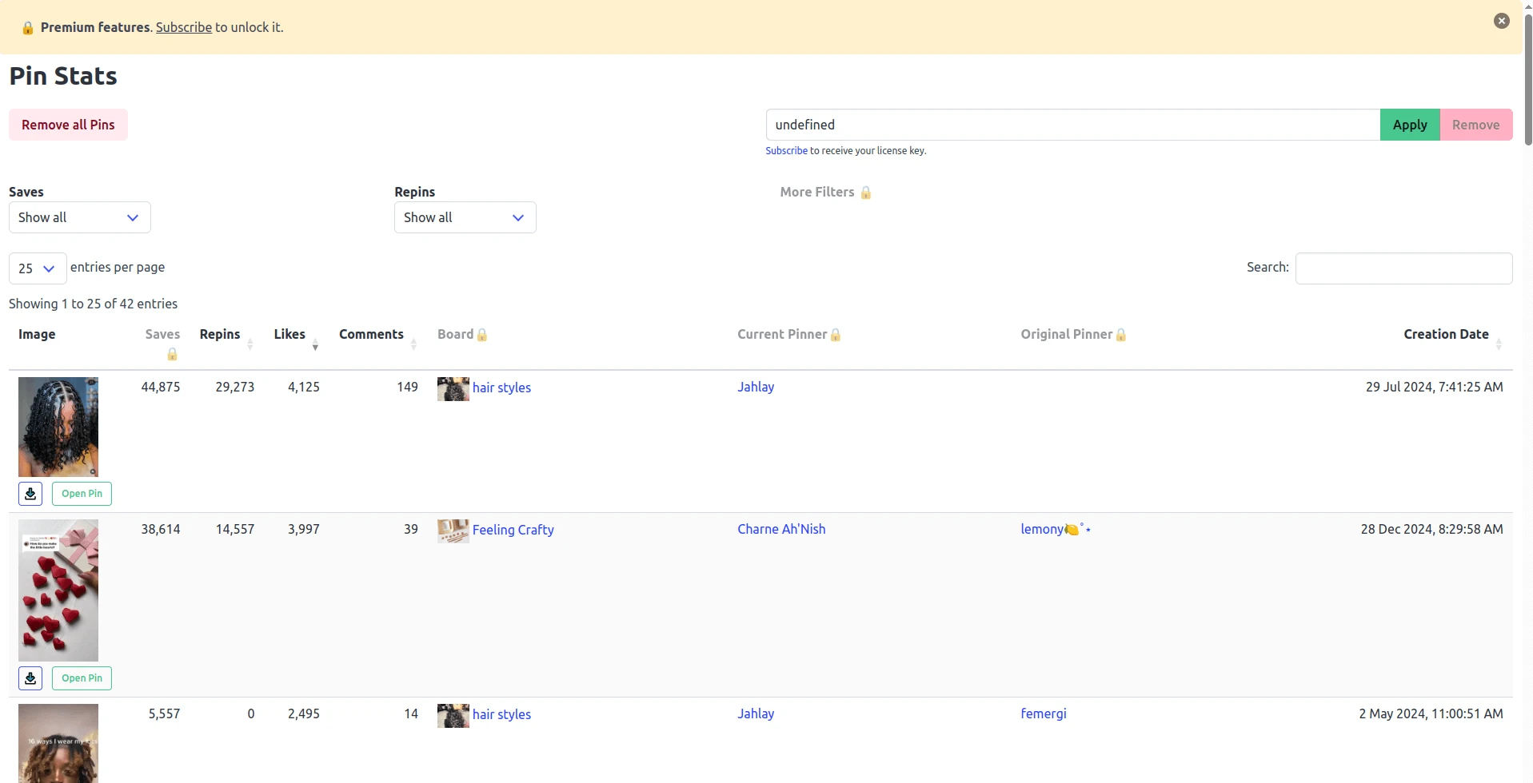Click Remove all Pins button
The height and width of the screenshot is (783, 1533).
[68, 125]
